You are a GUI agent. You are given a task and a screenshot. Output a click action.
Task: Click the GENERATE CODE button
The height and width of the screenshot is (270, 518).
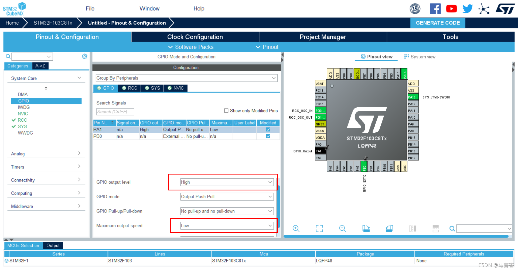coord(438,23)
